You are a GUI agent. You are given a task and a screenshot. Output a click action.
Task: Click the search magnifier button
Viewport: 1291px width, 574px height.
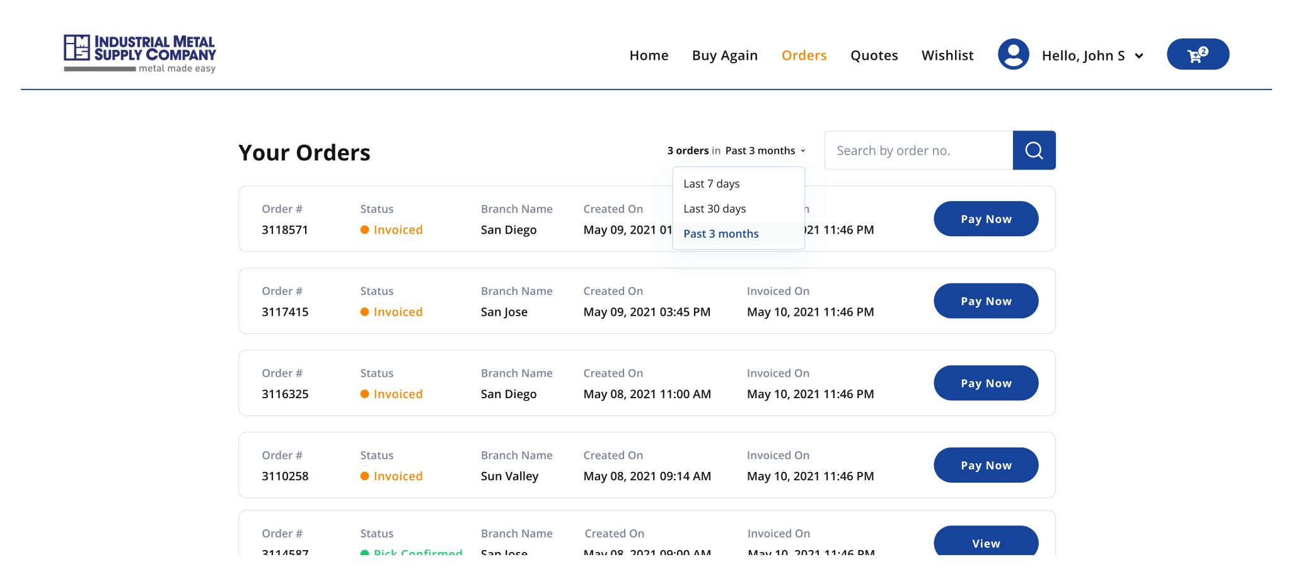click(1033, 150)
